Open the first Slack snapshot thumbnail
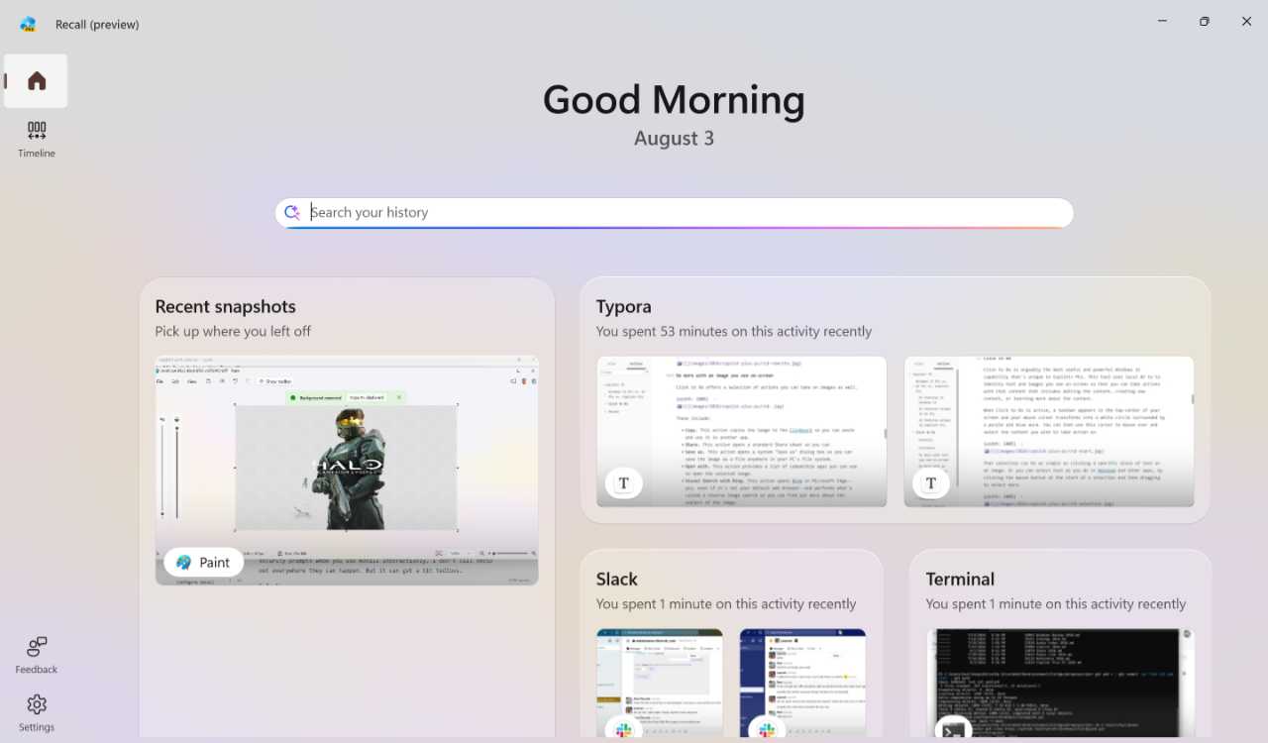Image resolution: width=1268 pixels, height=743 pixels. coord(660,683)
